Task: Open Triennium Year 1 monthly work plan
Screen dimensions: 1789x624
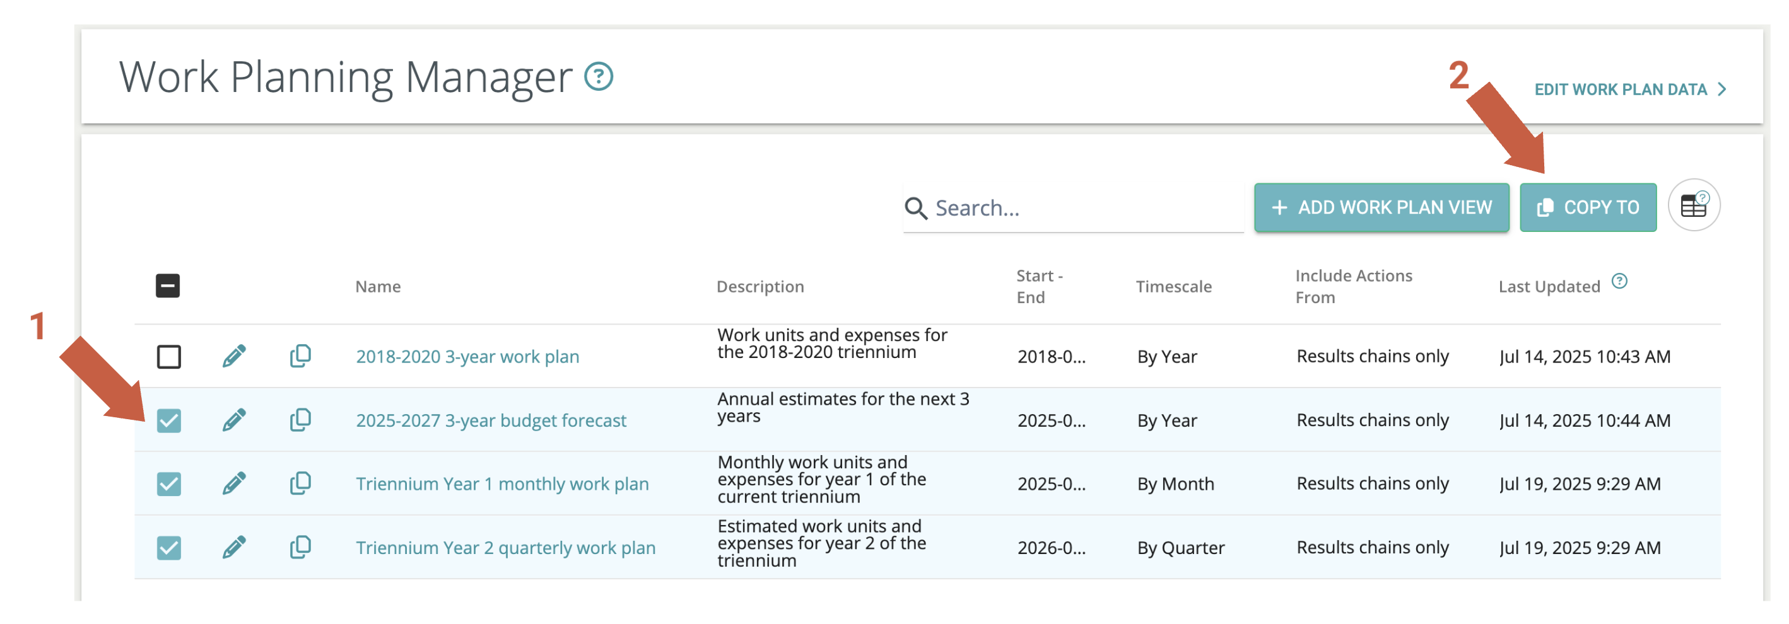Action: click(502, 484)
